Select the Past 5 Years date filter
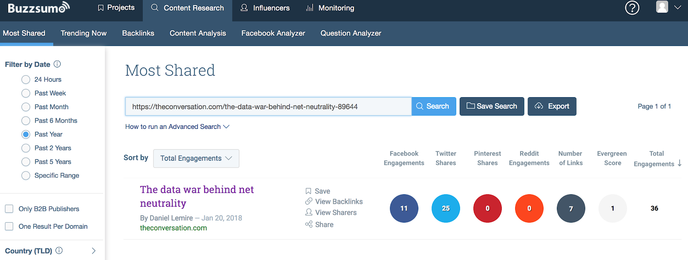 coord(26,162)
